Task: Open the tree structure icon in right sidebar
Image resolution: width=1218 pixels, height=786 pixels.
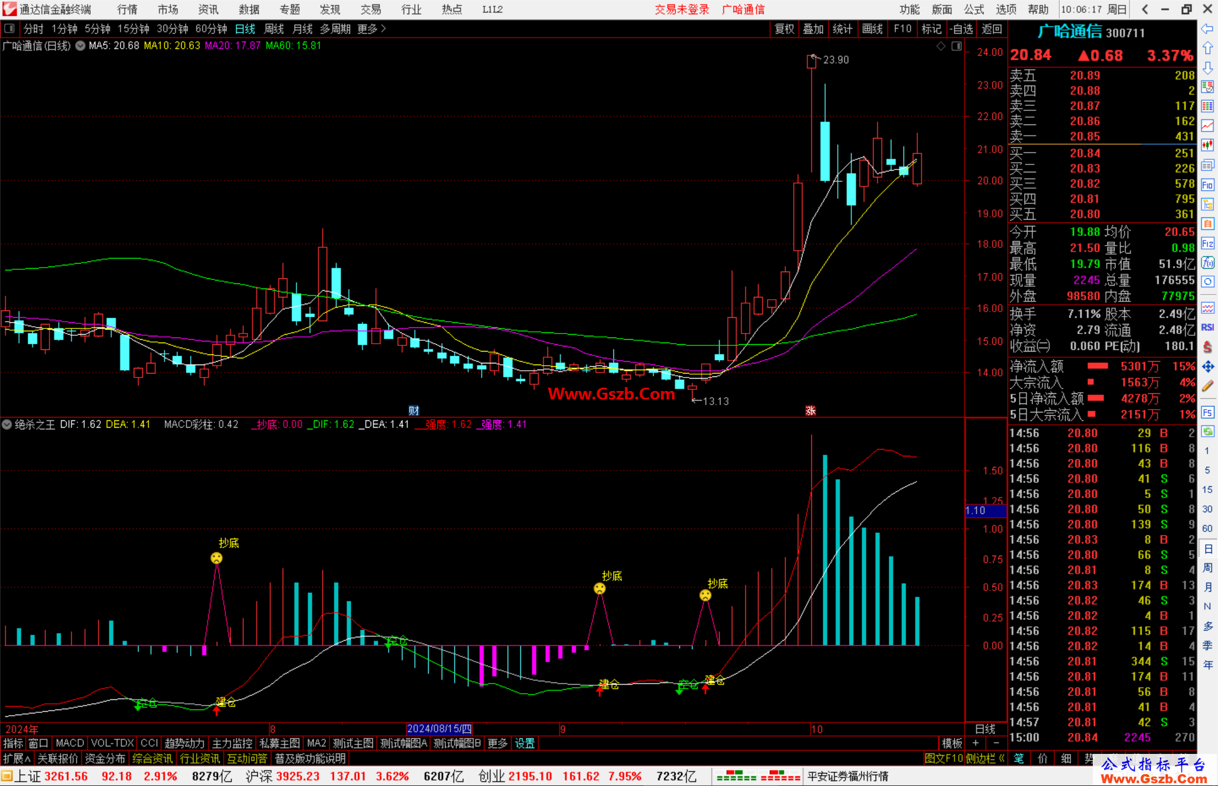Action: pos(1207,204)
